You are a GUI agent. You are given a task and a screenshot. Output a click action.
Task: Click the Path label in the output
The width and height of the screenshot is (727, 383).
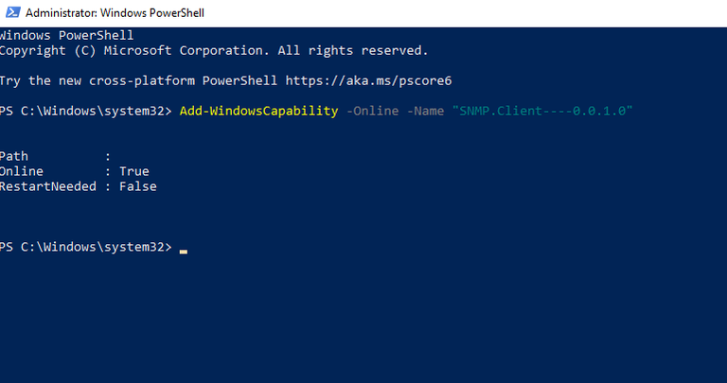click(15, 156)
